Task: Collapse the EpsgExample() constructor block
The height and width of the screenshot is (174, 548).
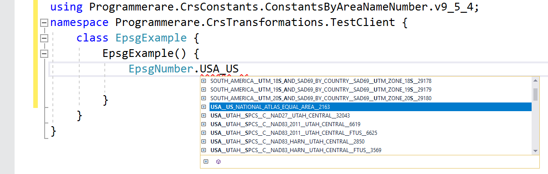Action: click(x=44, y=54)
